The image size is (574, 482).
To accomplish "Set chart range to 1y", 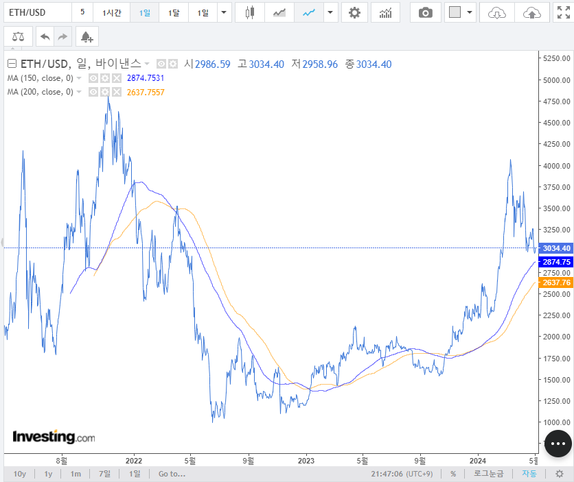I will (48, 474).
